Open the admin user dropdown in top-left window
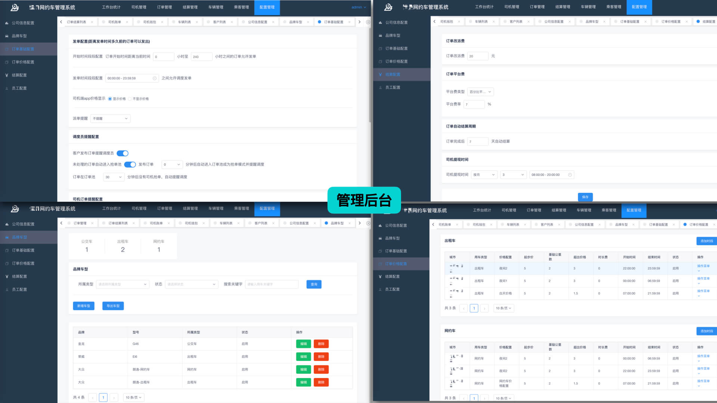This screenshot has width=717, height=403. [359, 7]
